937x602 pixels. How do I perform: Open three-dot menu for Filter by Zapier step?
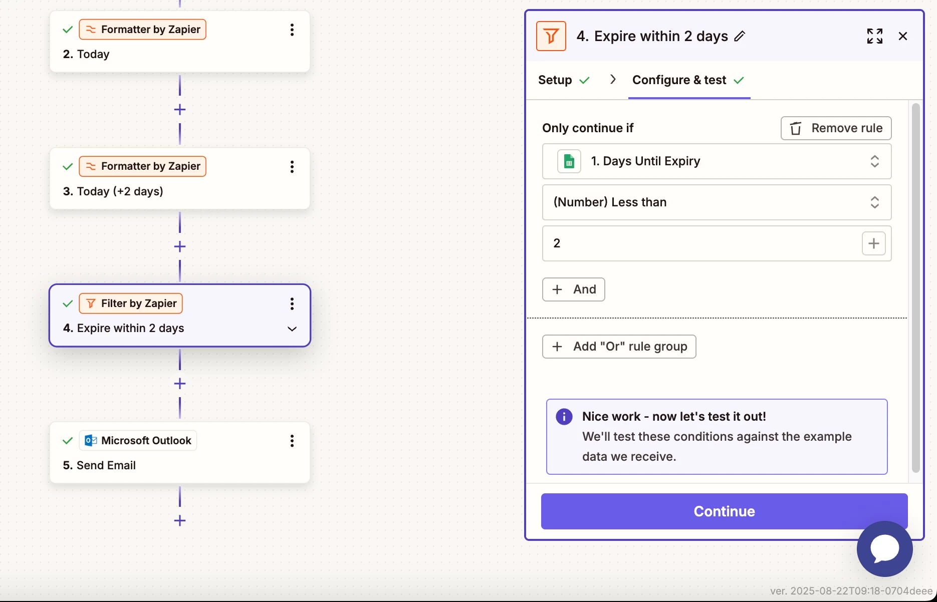[292, 304]
